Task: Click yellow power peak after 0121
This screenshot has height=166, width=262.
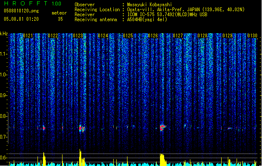Action: point(44,159)
